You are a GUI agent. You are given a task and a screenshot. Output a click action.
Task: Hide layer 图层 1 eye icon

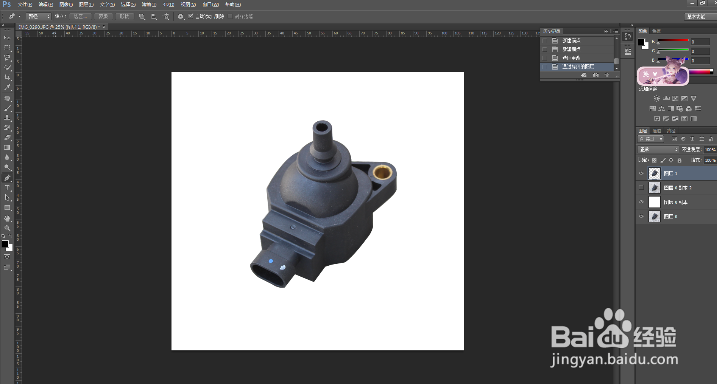click(641, 173)
